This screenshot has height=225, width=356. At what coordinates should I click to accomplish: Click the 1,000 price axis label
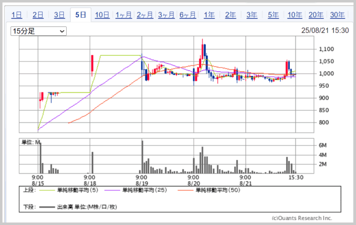tap(326, 74)
